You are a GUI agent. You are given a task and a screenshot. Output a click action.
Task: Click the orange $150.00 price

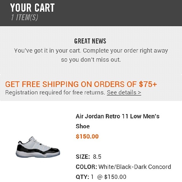(x=87, y=136)
